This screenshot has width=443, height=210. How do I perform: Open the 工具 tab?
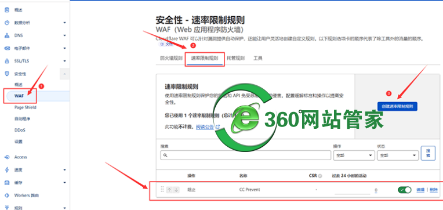tap(258, 58)
